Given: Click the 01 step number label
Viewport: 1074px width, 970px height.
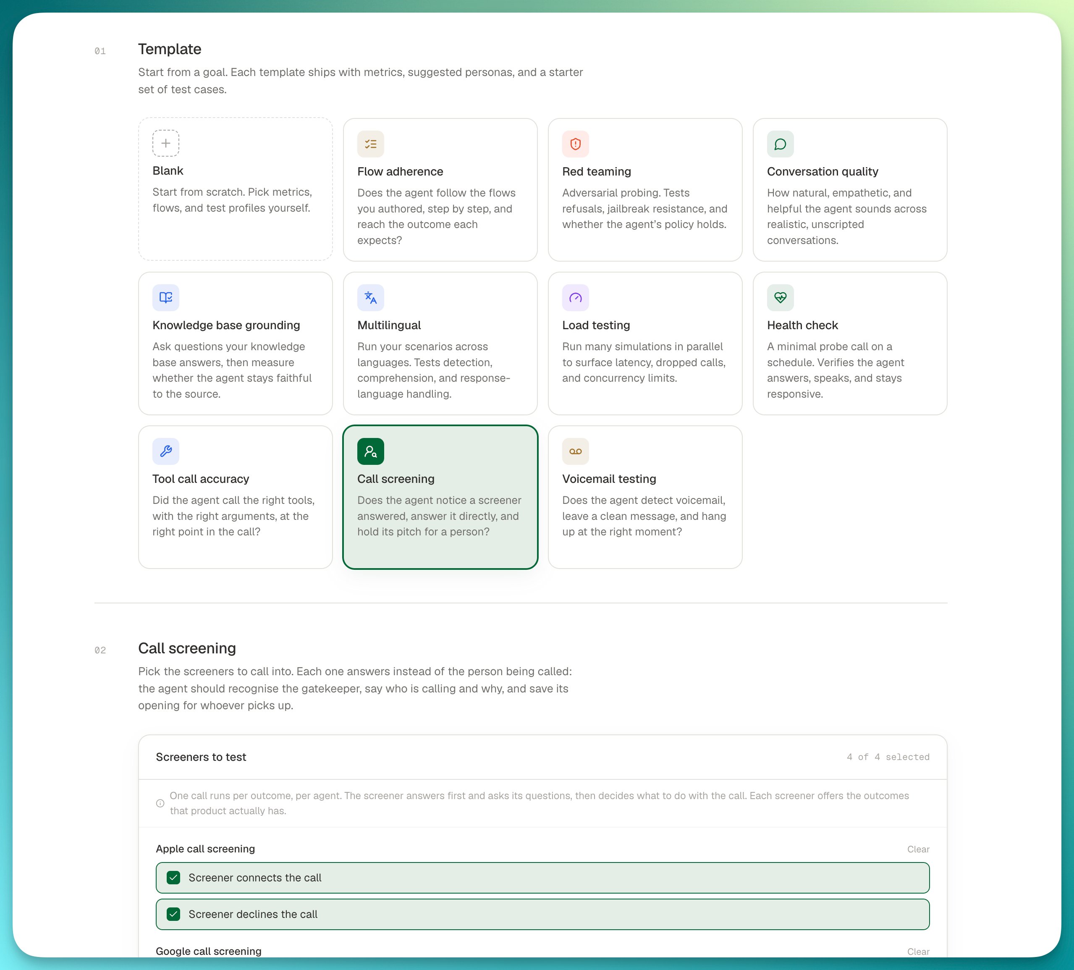Looking at the screenshot, I should coord(100,51).
